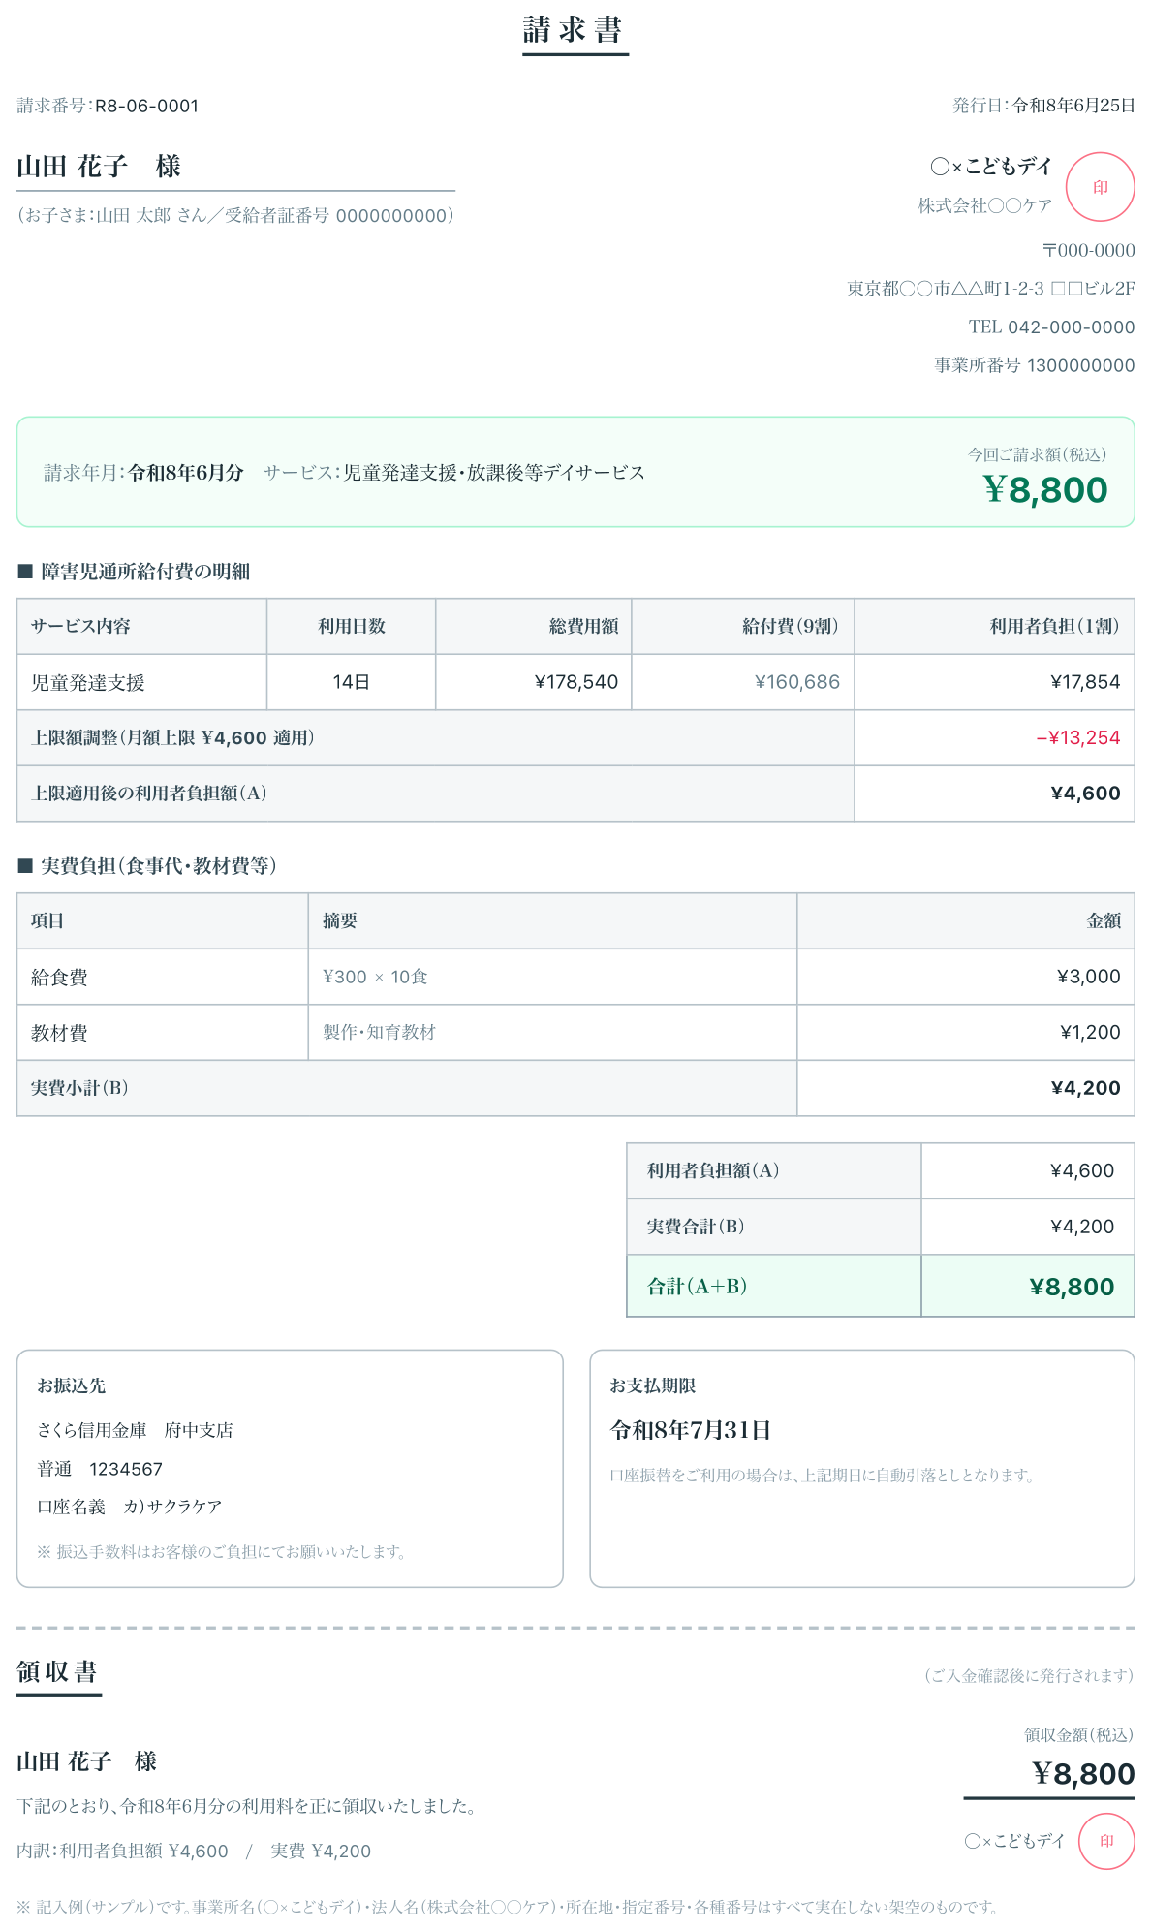Image resolution: width=1151 pixels, height=1930 pixels.
Task: Select the 振込手数料 note text
Action: tap(222, 1552)
